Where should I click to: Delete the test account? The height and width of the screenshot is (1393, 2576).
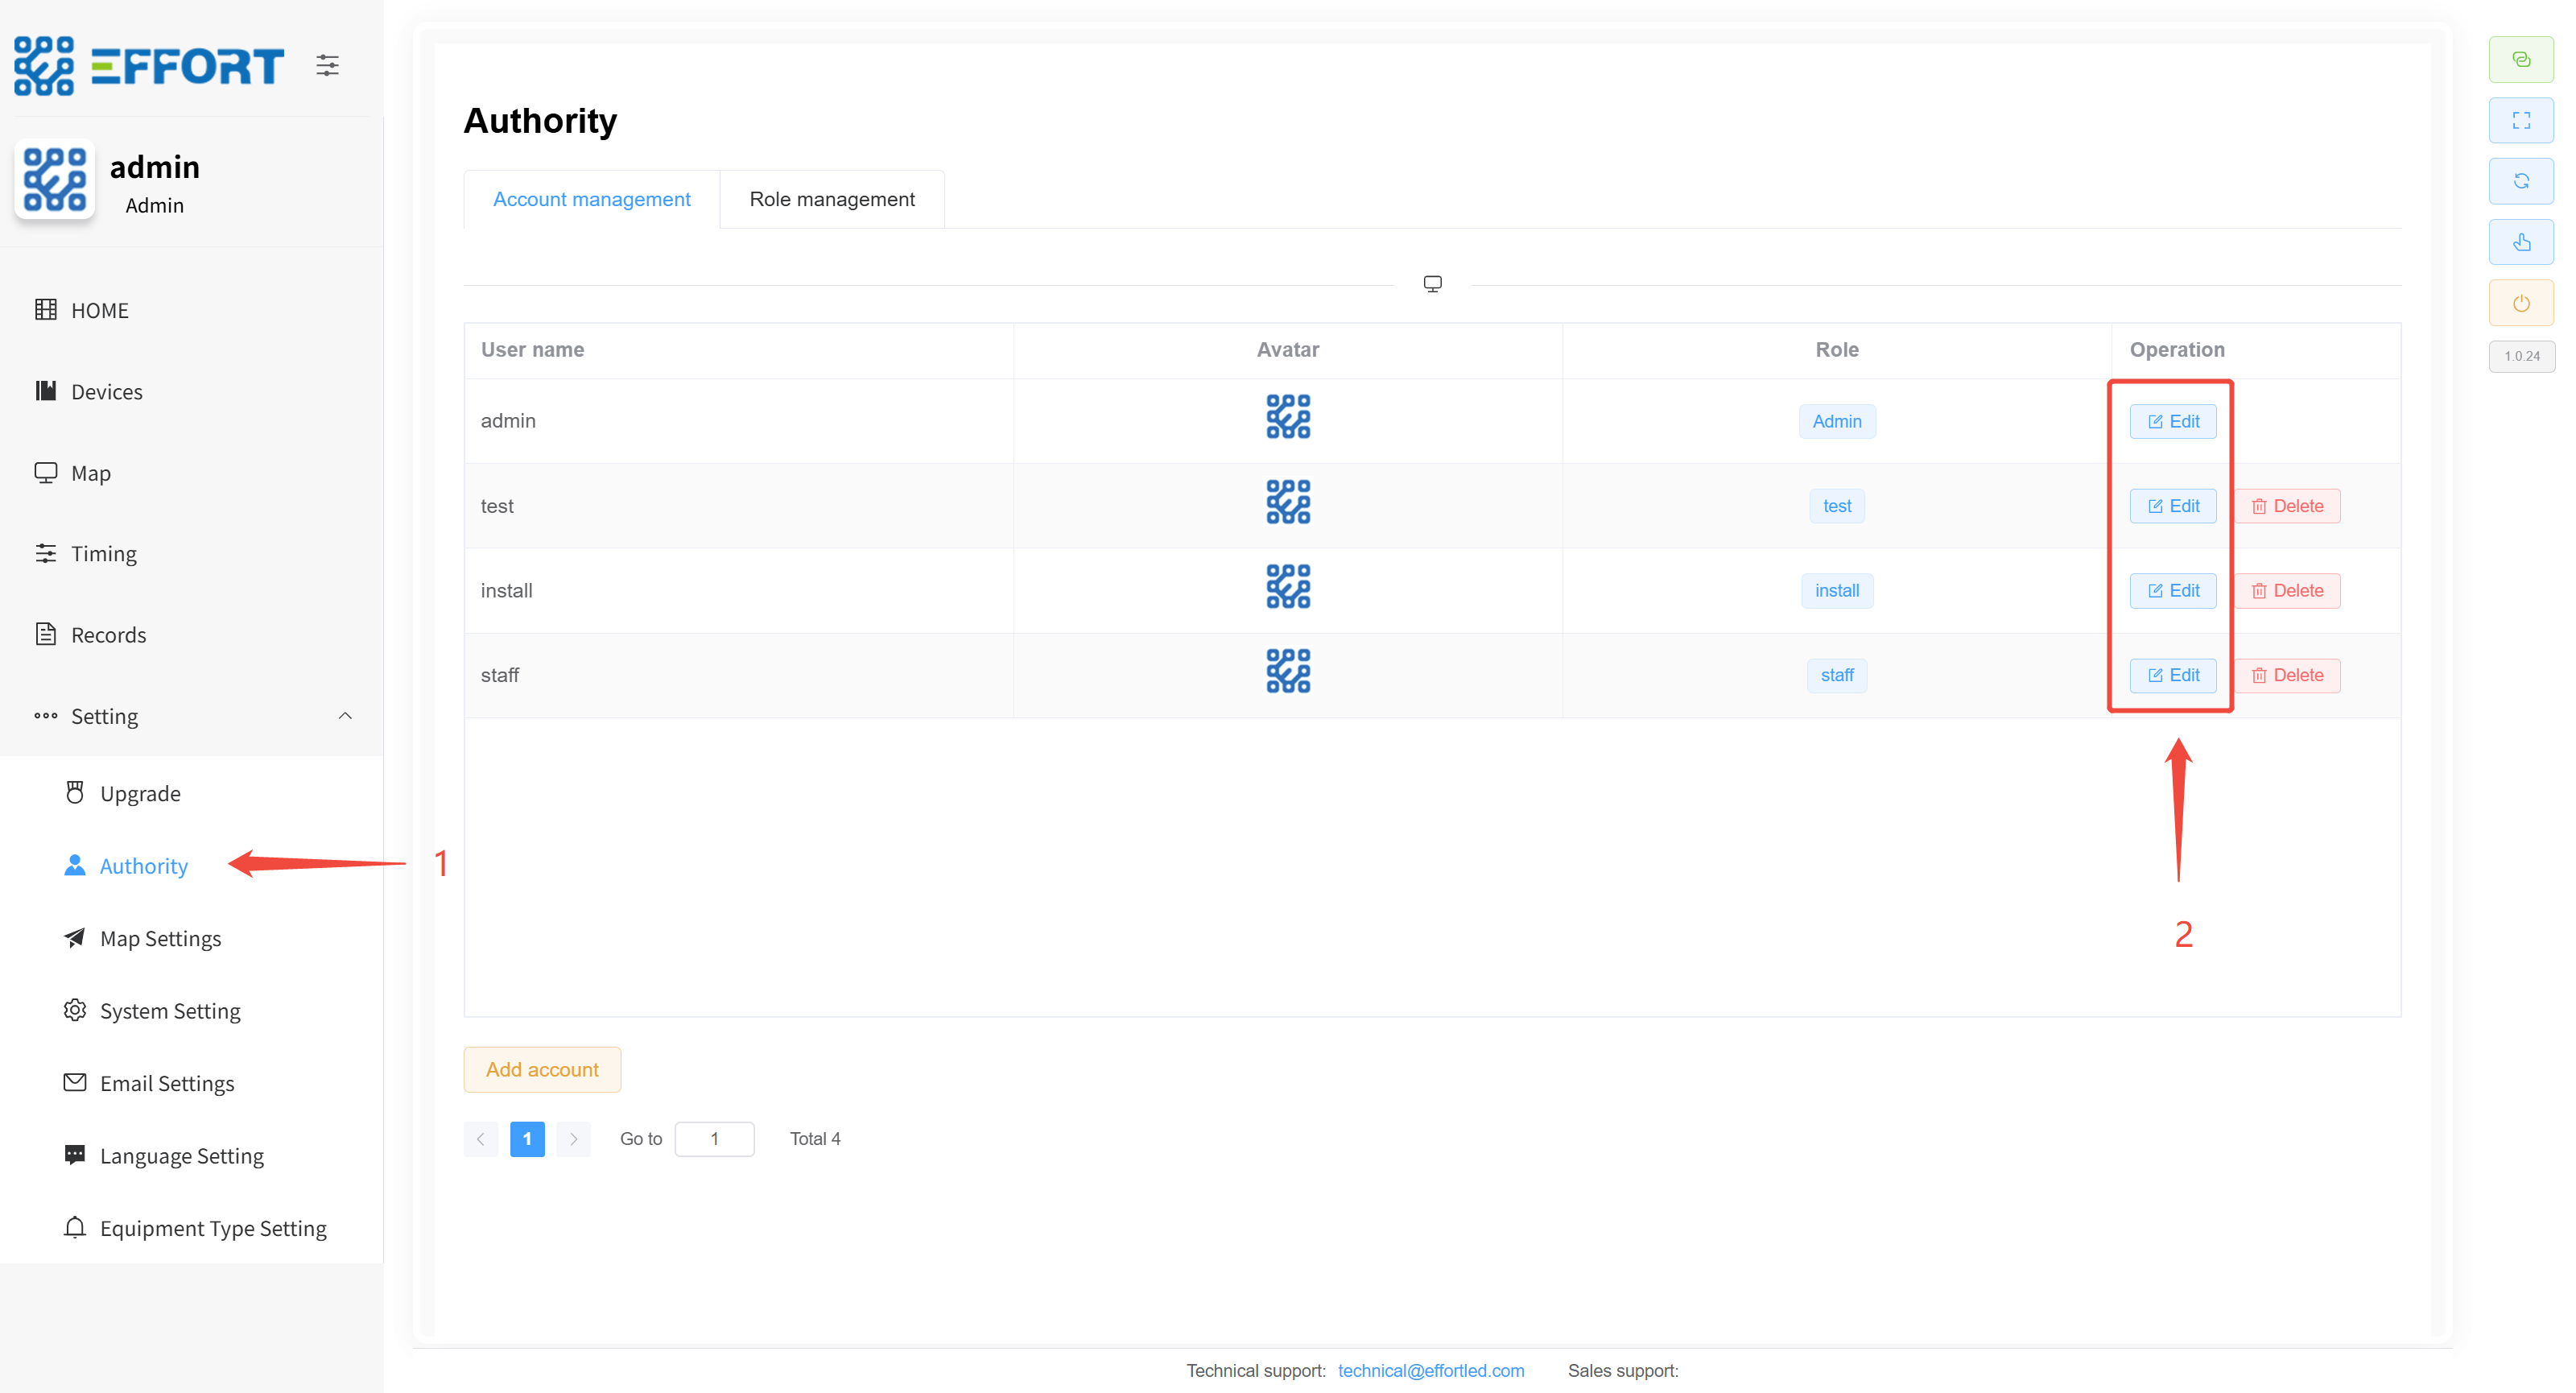(x=2287, y=506)
